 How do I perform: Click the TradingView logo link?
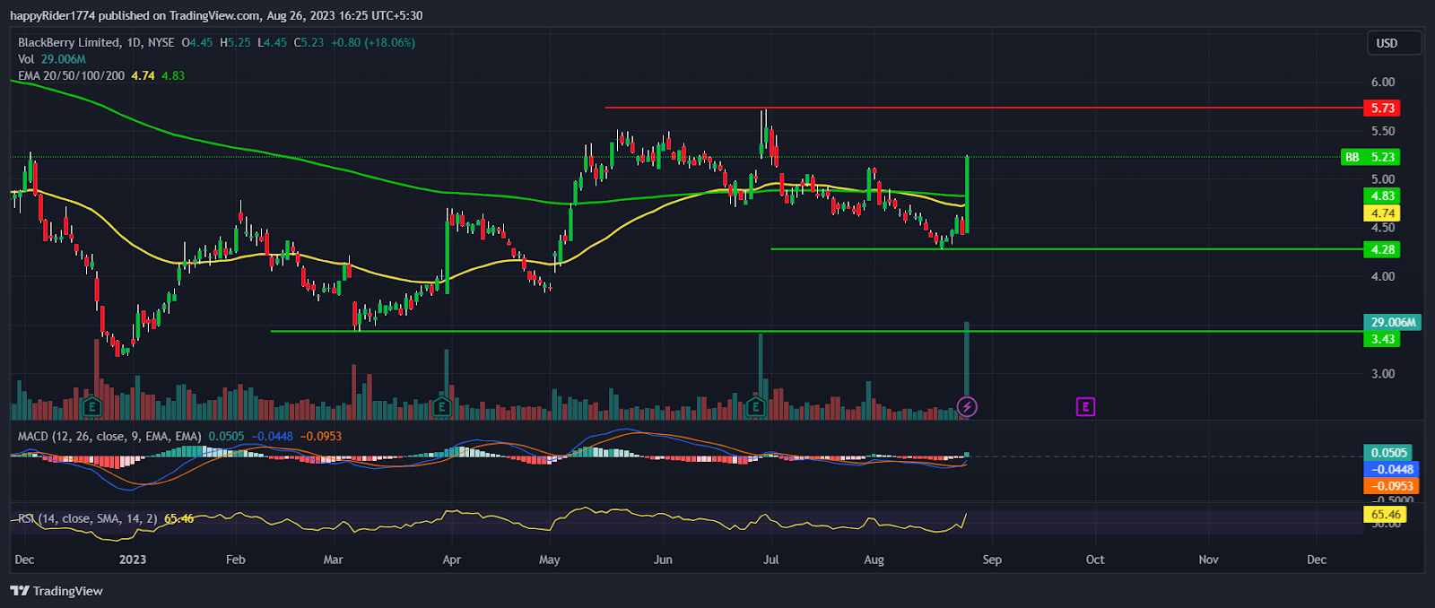tap(57, 591)
